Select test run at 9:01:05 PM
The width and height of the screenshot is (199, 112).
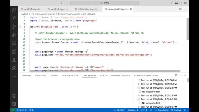159,84
